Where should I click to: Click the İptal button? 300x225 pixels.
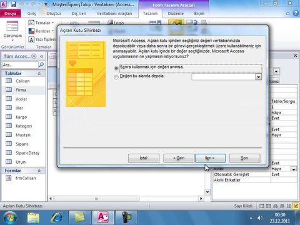point(144,158)
